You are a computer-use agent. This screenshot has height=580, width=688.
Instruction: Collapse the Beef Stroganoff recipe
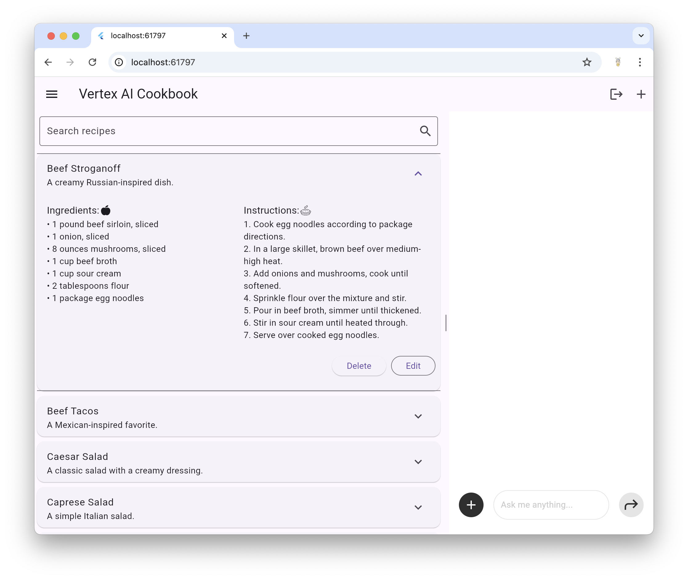coord(418,174)
